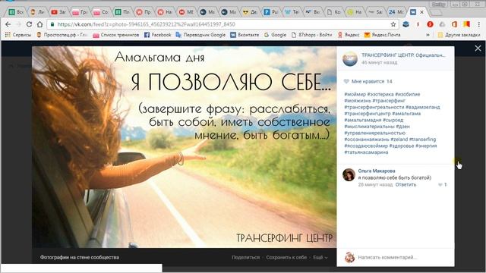Like the photo with the heart icon

(346, 81)
